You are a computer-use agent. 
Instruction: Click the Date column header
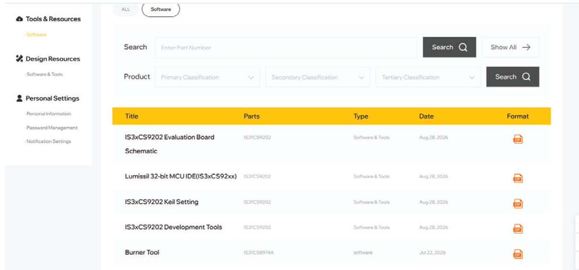pyautogui.click(x=426, y=116)
